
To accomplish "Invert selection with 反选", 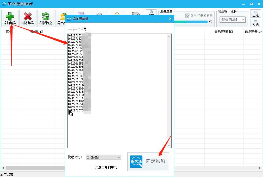I will [256, 23].
